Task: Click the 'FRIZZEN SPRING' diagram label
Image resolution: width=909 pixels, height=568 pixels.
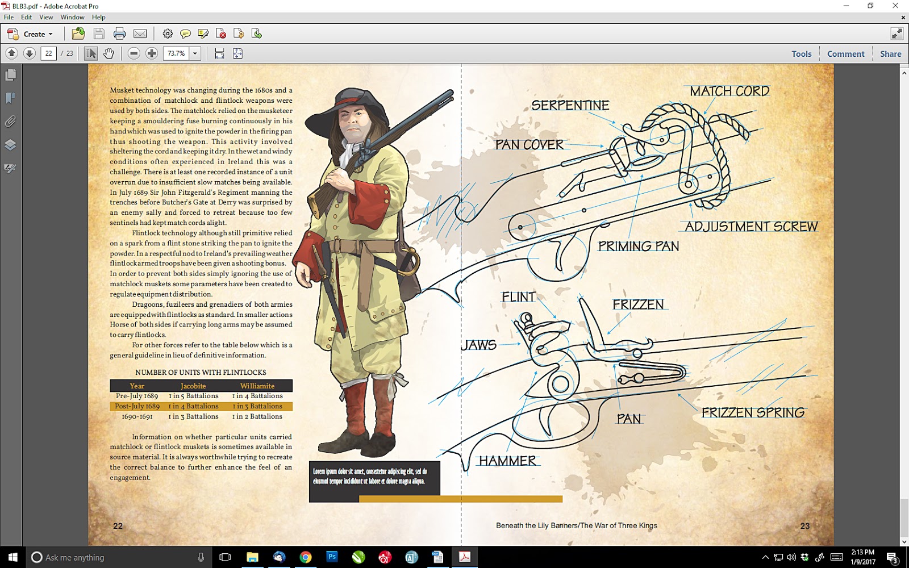Action: click(753, 412)
